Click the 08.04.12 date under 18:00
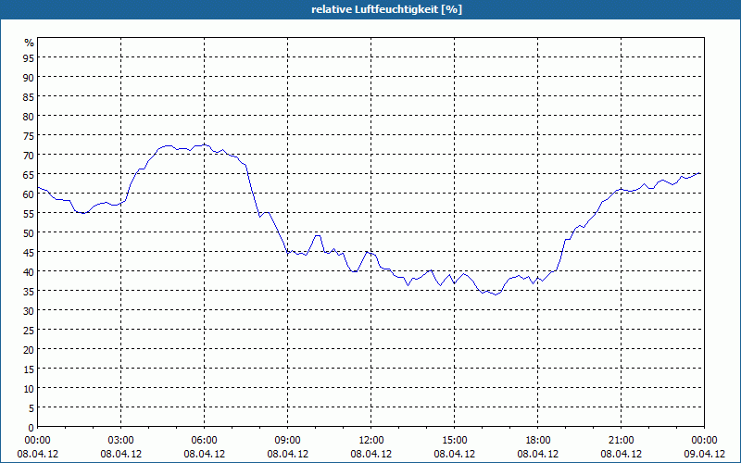This screenshot has width=741, height=463. coord(538,454)
